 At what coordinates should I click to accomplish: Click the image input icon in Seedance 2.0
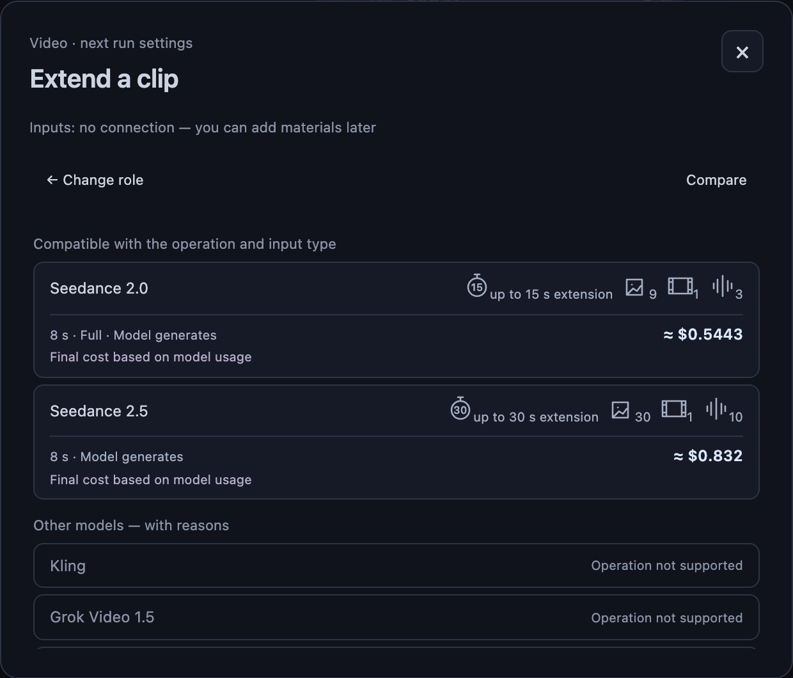pyautogui.click(x=634, y=287)
